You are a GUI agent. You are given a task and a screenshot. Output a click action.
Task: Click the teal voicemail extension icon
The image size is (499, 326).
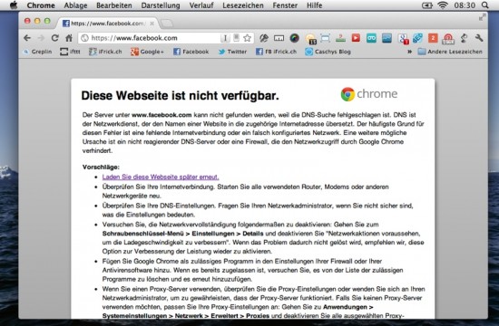[x=371, y=38]
